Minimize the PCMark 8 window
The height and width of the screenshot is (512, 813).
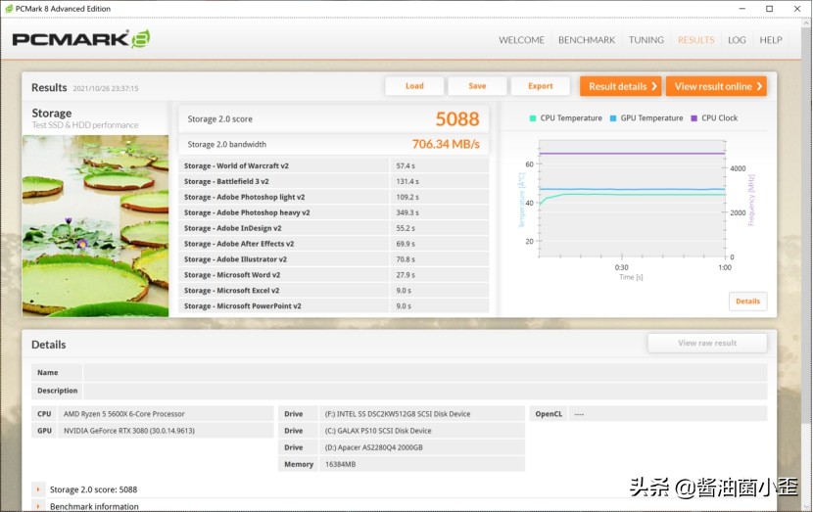point(741,8)
